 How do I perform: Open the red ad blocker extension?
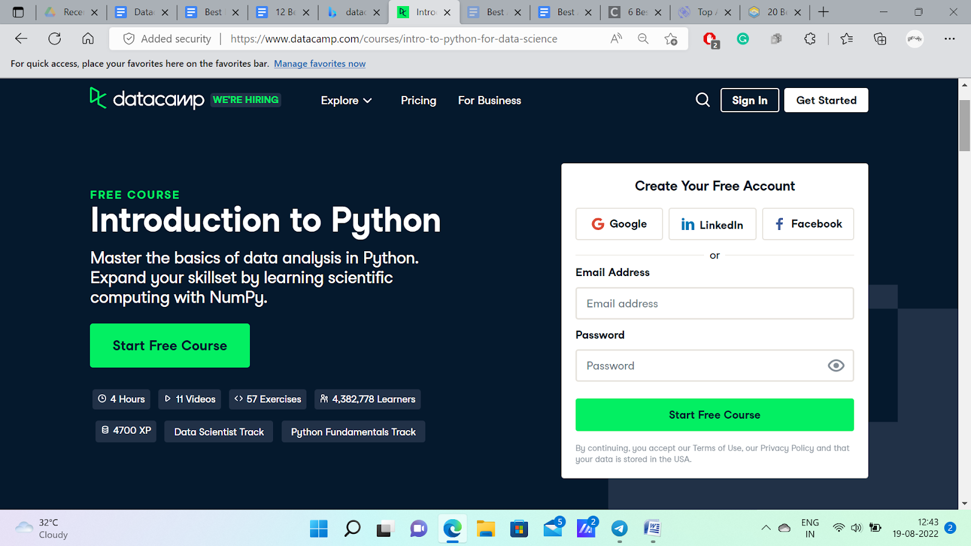click(710, 39)
